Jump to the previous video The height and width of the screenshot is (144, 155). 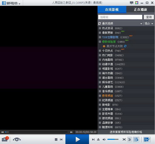coord(61,140)
